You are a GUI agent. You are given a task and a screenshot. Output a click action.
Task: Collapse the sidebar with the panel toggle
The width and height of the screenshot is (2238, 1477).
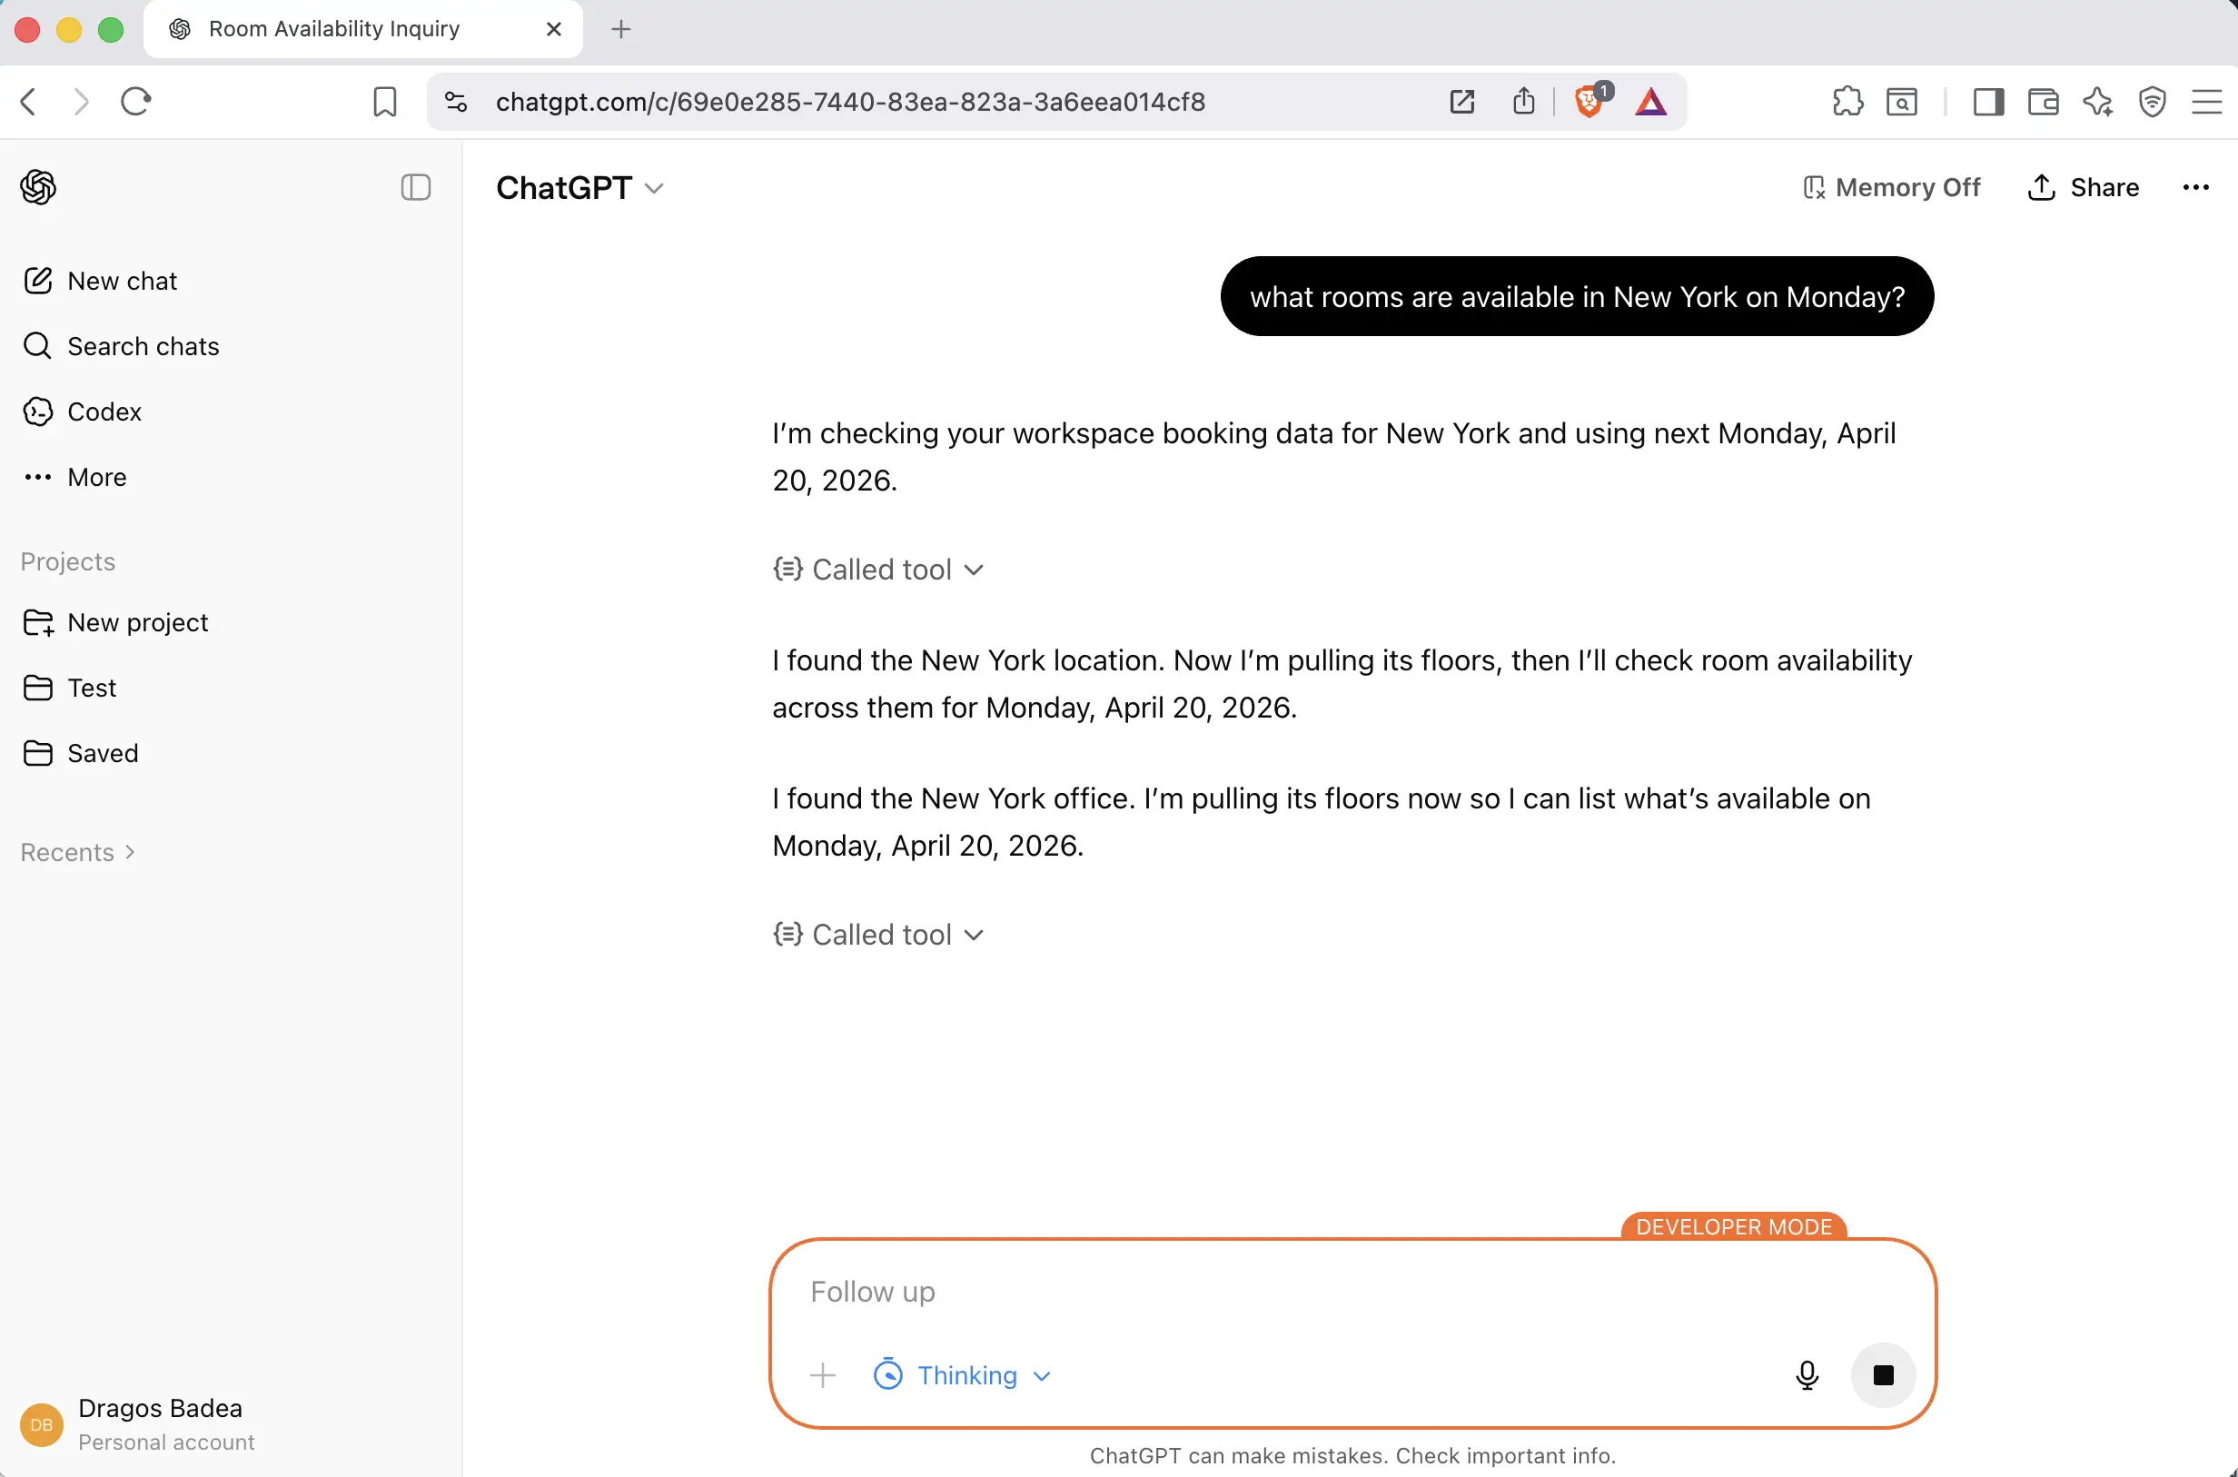(x=415, y=187)
